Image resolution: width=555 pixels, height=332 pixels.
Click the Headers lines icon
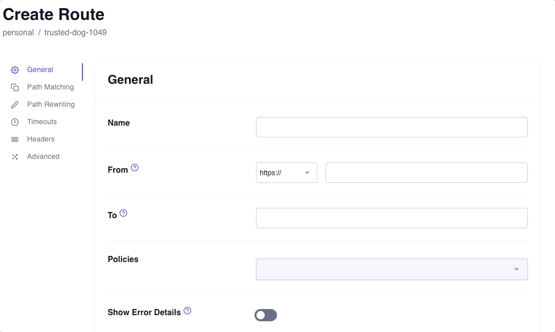(x=15, y=139)
